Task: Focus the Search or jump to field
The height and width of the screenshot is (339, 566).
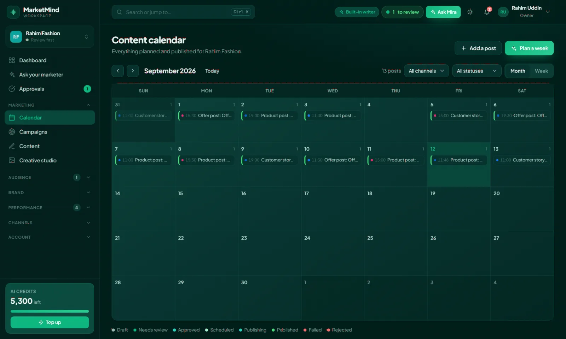Action: point(183,12)
